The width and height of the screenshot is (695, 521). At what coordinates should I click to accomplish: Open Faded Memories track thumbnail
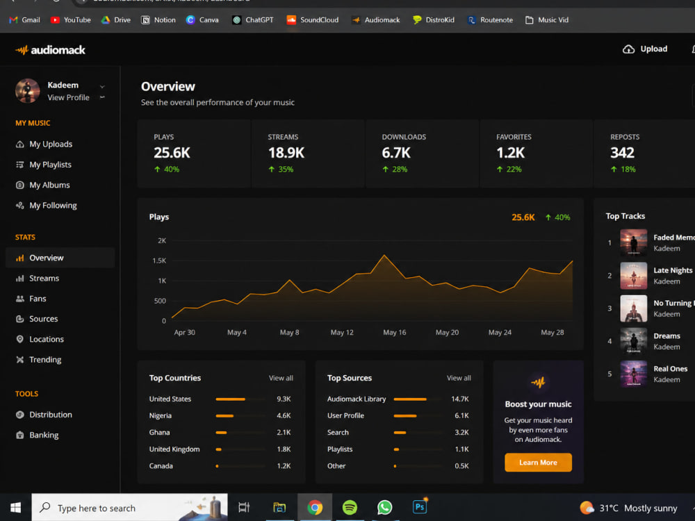pos(633,242)
